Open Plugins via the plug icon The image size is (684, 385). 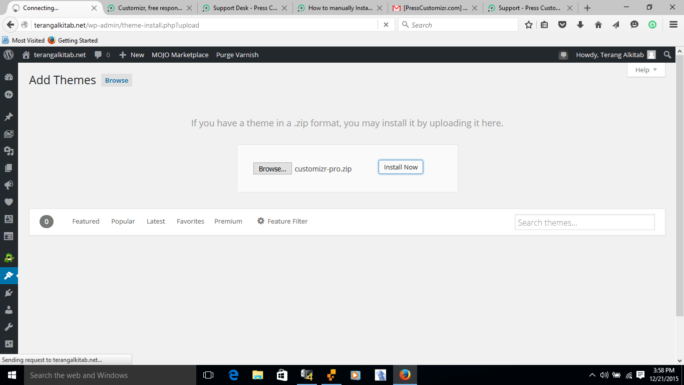point(9,293)
